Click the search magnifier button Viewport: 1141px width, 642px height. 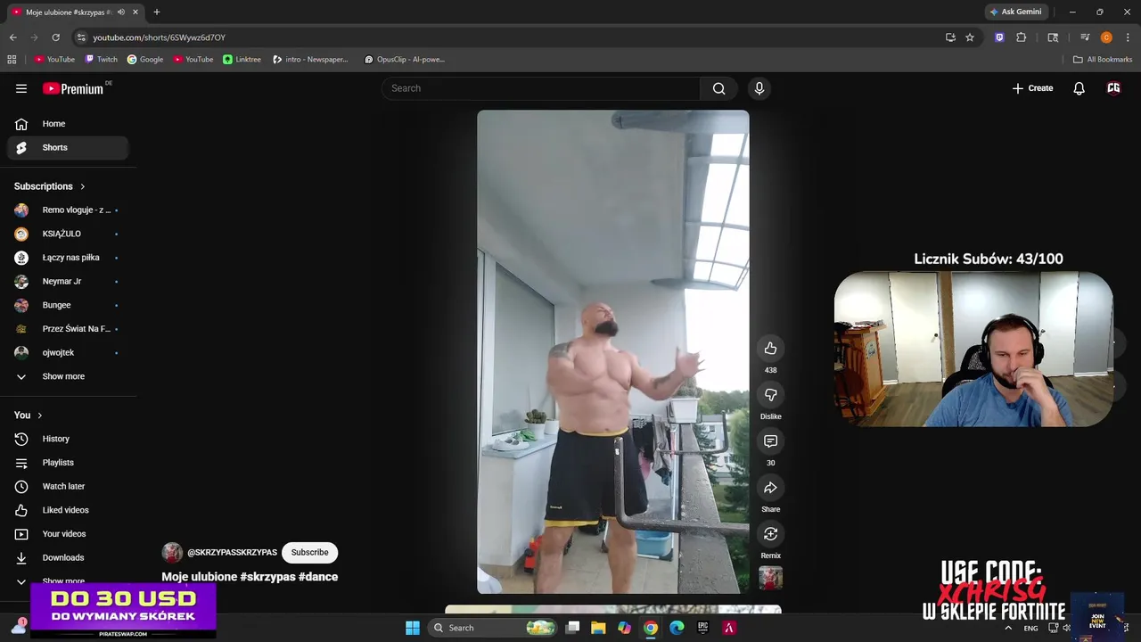pos(718,88)
